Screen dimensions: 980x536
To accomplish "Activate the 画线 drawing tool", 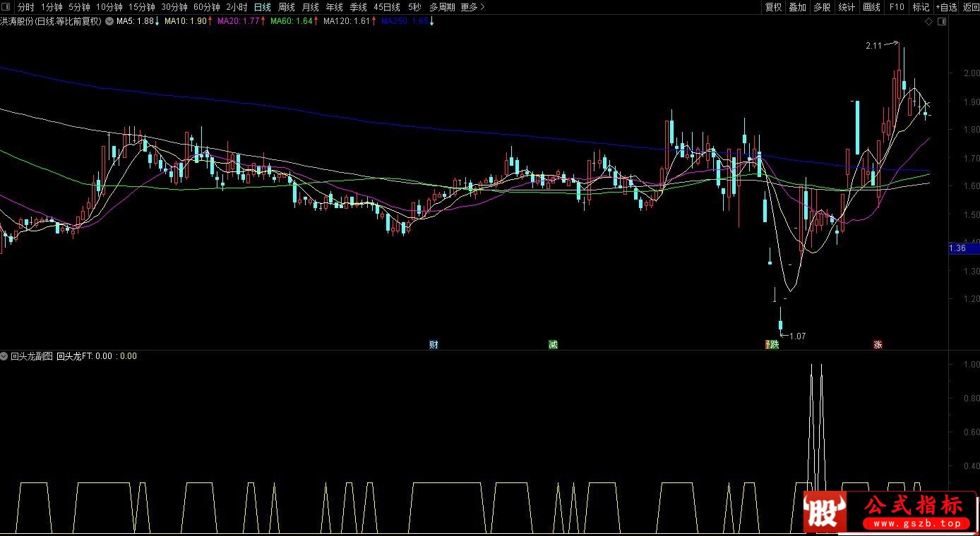I will pos(871,7).
